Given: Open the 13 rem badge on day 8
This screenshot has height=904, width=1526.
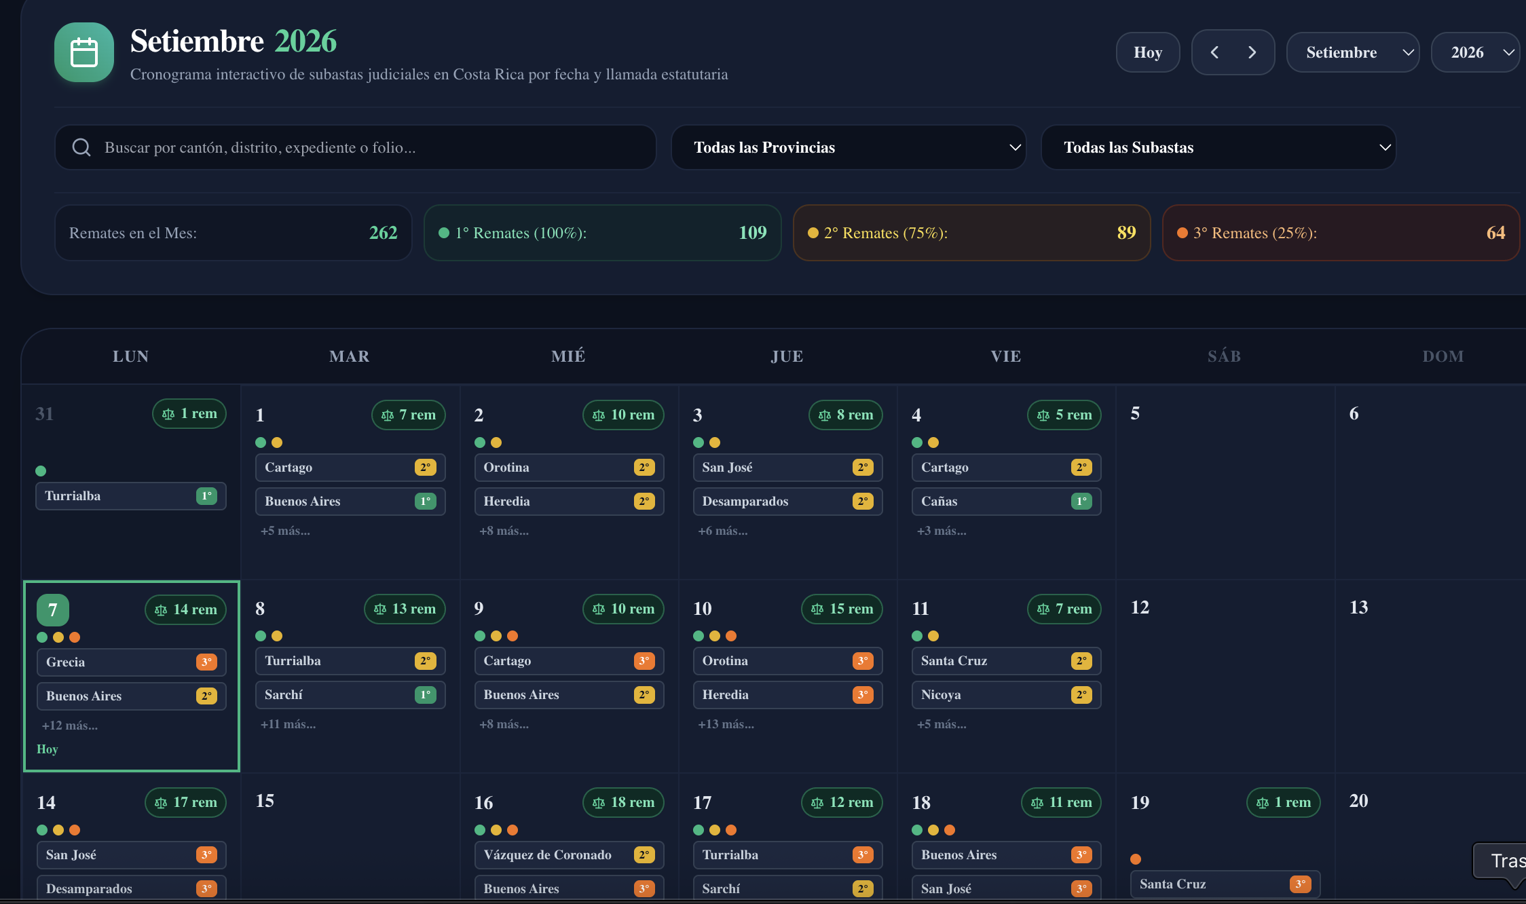Looking at the screenshot, I should tap(405, 609).
